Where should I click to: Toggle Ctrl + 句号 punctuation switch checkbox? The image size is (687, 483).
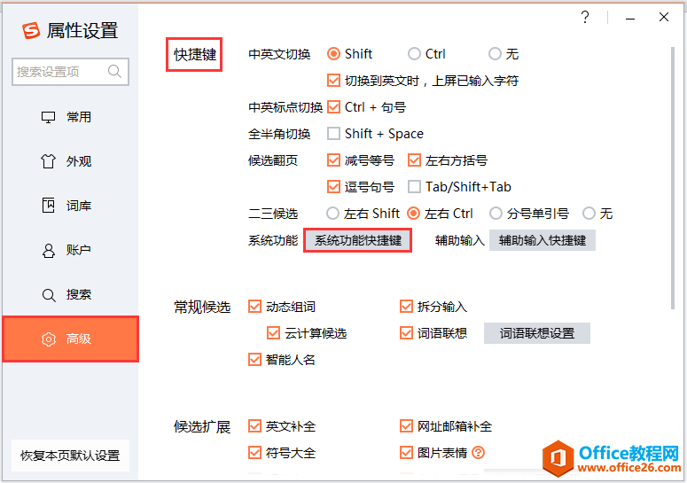tap(333, 107)
